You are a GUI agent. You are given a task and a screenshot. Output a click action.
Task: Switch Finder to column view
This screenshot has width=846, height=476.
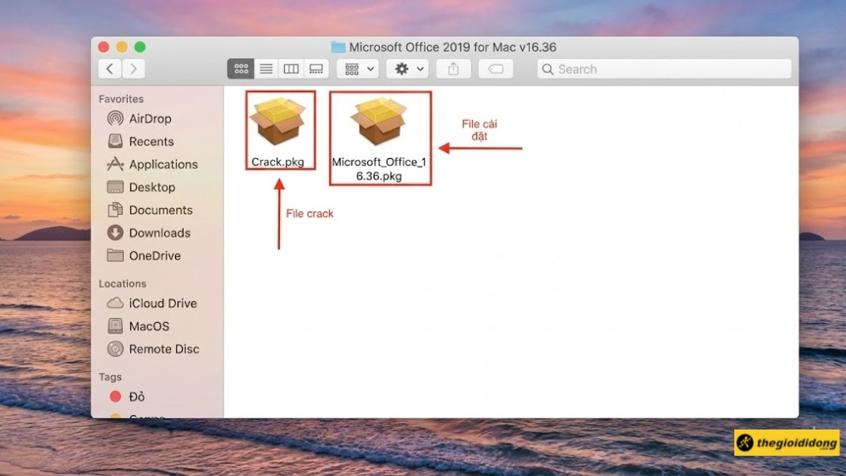tap(291, 69)
